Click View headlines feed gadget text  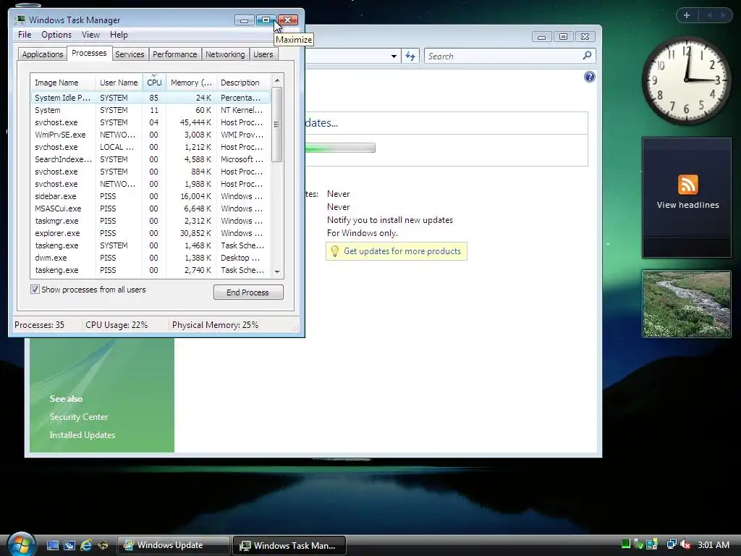click(x=687, y=205)
